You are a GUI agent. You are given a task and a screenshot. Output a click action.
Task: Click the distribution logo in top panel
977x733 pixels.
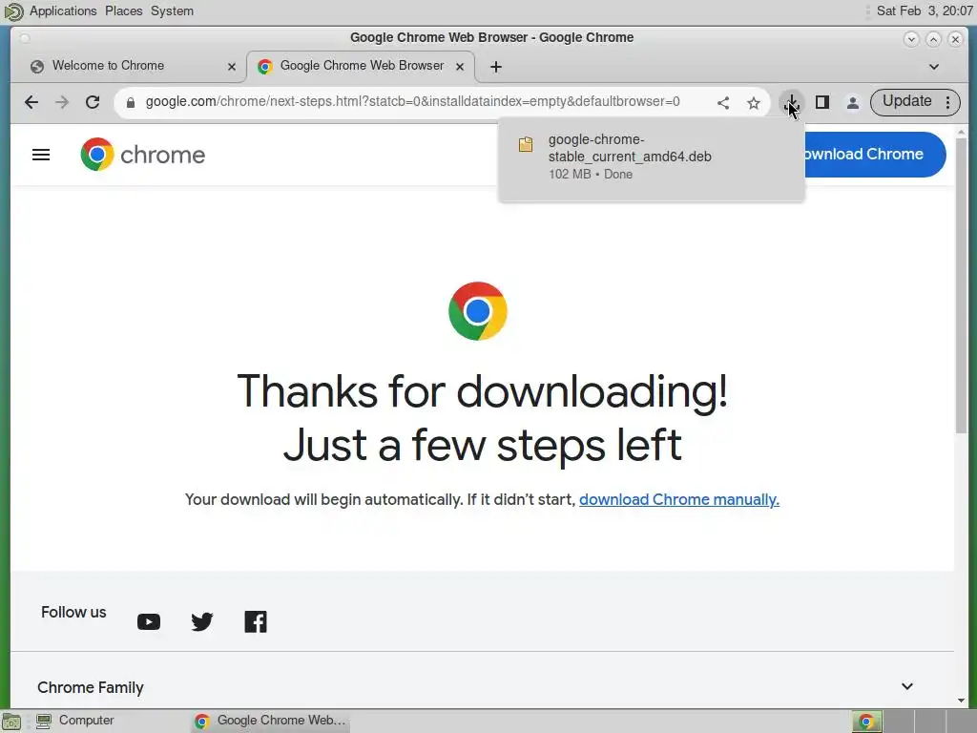tap(13, 11)
